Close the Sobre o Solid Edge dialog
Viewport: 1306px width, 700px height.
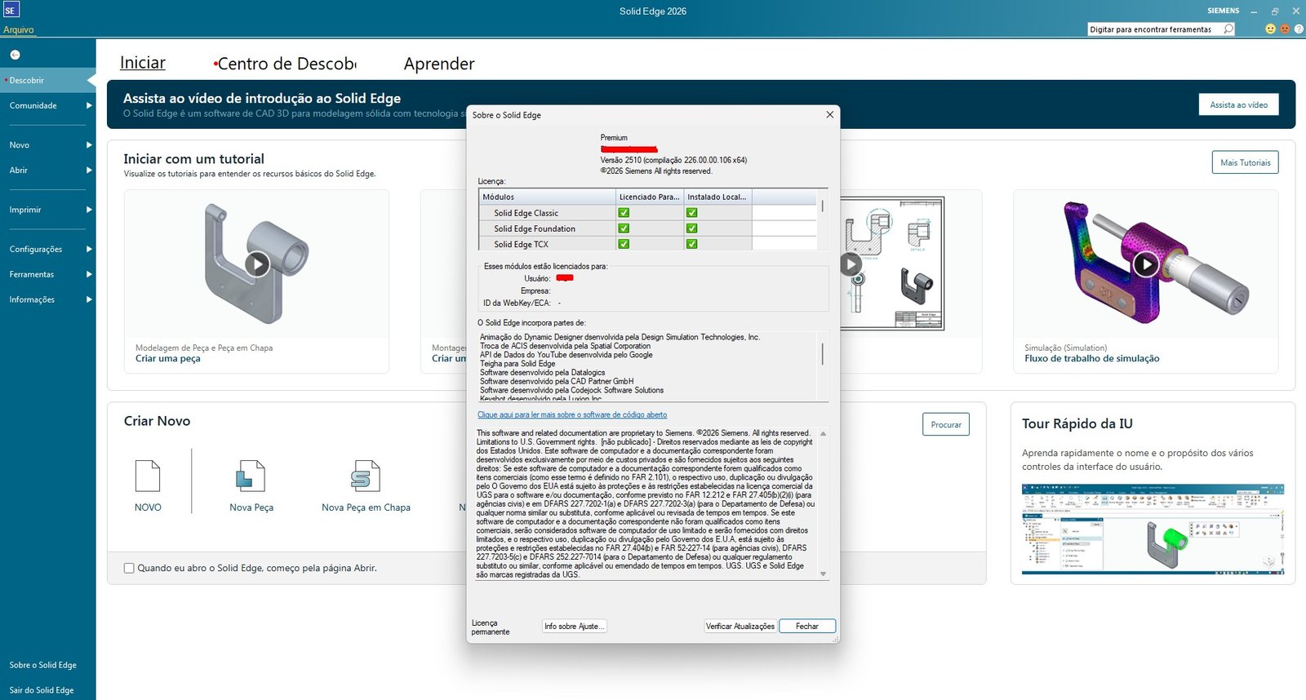[x=829, y=115]
